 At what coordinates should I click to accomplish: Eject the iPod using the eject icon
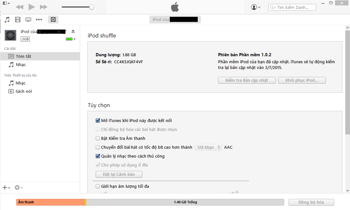pos(73,31)
